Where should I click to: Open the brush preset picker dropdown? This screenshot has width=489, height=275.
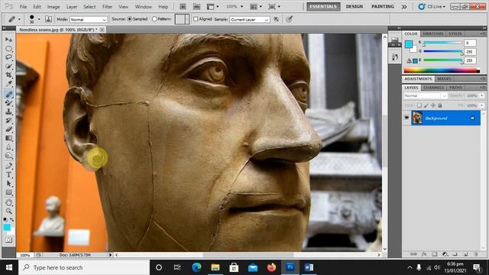coord(39,19)
